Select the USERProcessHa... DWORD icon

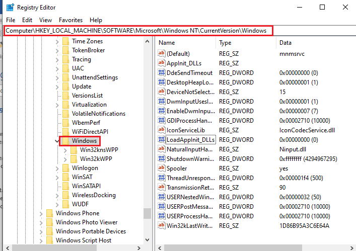(x=162, y=216)
